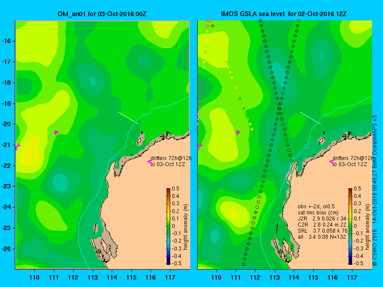Select the 'all 3.4 0.08 N=132' summary row
The width and height of the screenshot is (383, 287).
pyautogui.click(x=322, y=237)
